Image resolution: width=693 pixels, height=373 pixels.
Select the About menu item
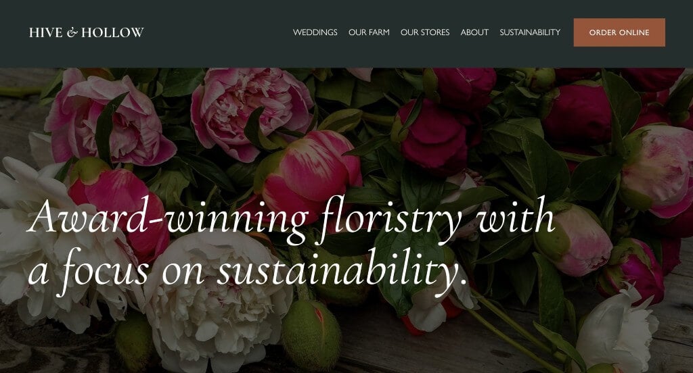pos(474,32)
